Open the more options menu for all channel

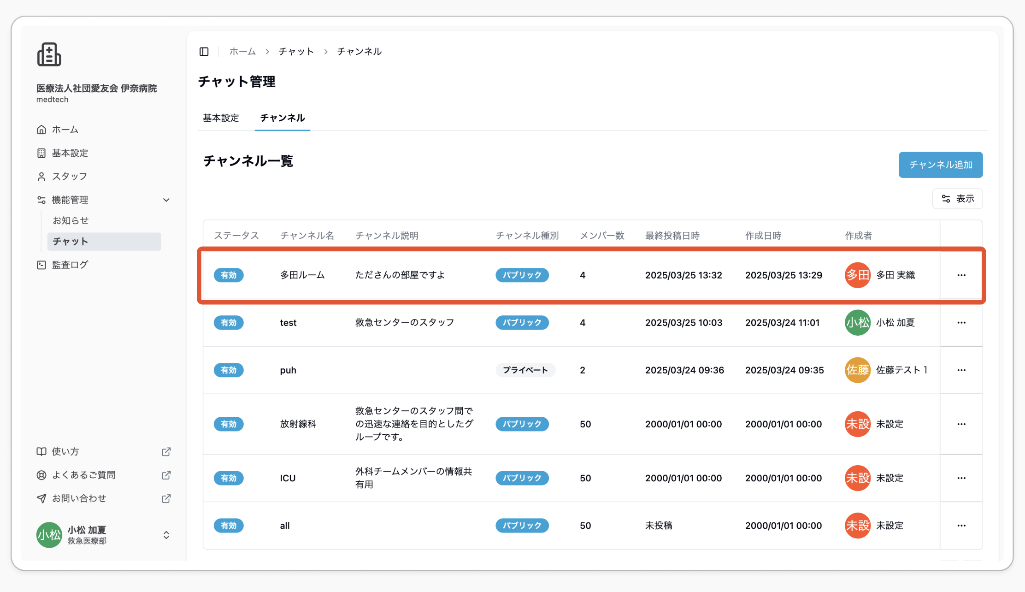pos(961,526)
